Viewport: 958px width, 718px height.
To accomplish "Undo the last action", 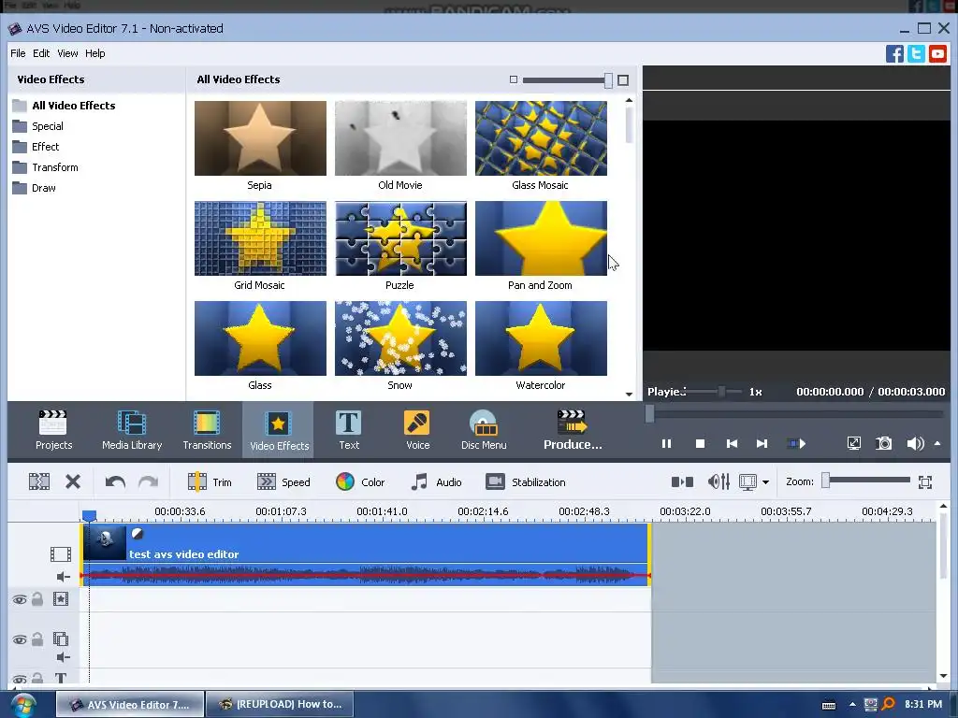I will [x=115, y=481].
